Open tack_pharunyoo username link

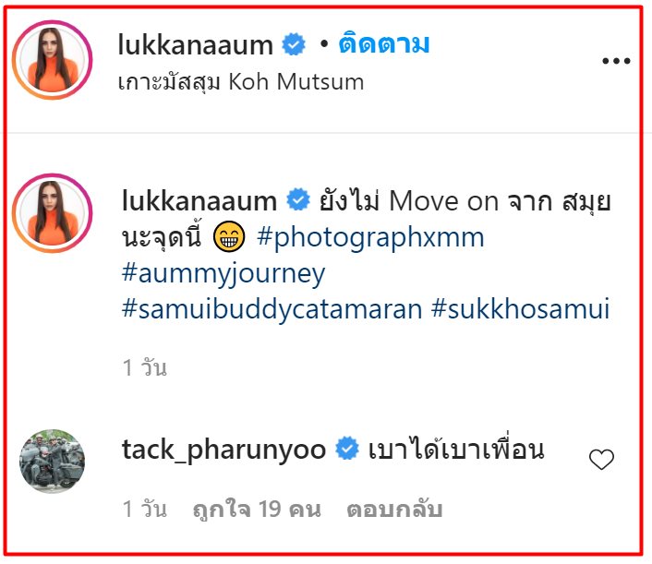tap(224, 450)
